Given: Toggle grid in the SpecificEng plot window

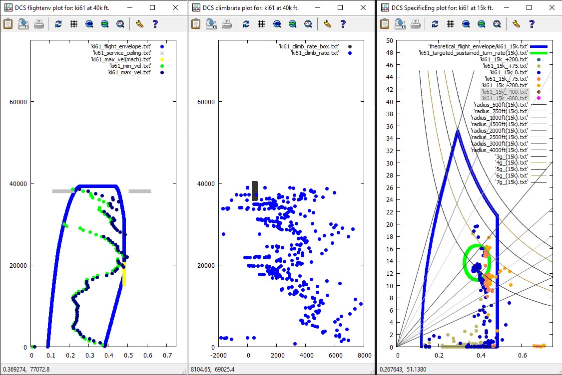Looking at the screenshot, I should click(x=450, y=24).
